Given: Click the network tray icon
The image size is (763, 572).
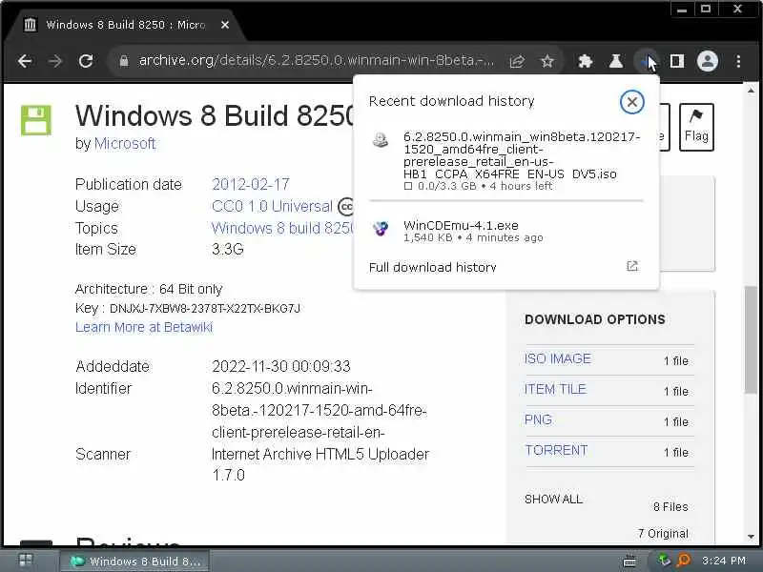Looking at the screenshot, I should 663,561.
